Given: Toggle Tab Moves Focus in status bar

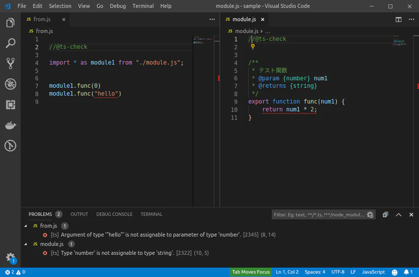Looking at the screenshot, I should [251, 272].
